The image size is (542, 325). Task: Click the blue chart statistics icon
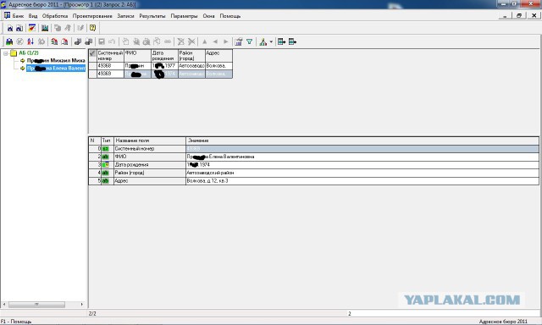[x=45, y=28]
